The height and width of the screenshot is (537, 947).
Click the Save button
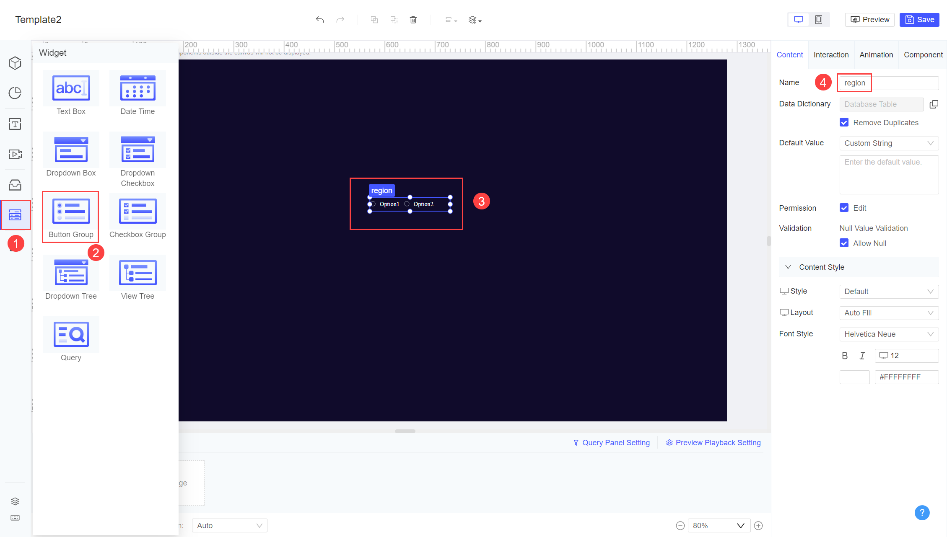(x=919, y=20)
